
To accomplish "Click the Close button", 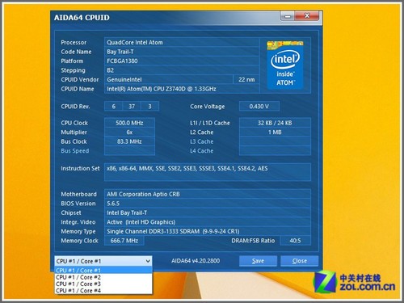I will 300,261.
